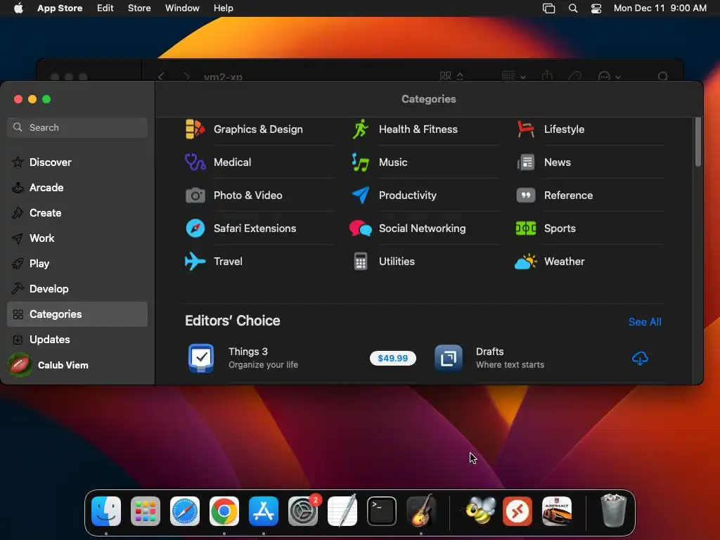Go to Discover in the sidebar
Screen dimensions: 720x540
pos(77,162)
